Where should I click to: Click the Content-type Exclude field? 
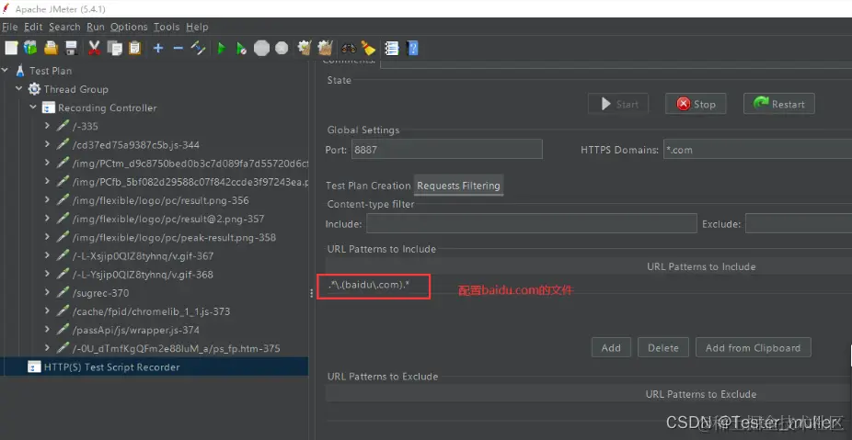point(799,223)
